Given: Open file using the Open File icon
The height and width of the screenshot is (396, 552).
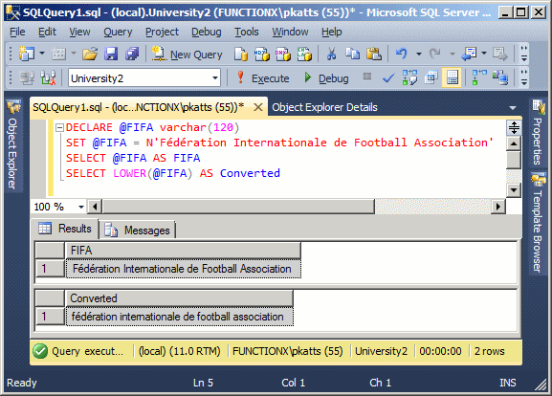Looking at the screenshot, I should [90, 55].
